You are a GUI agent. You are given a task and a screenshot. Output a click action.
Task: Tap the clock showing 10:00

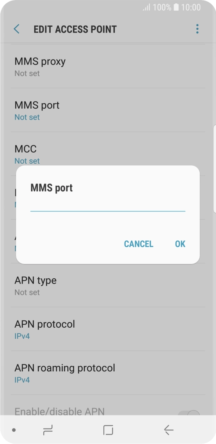tap(191, 7)
